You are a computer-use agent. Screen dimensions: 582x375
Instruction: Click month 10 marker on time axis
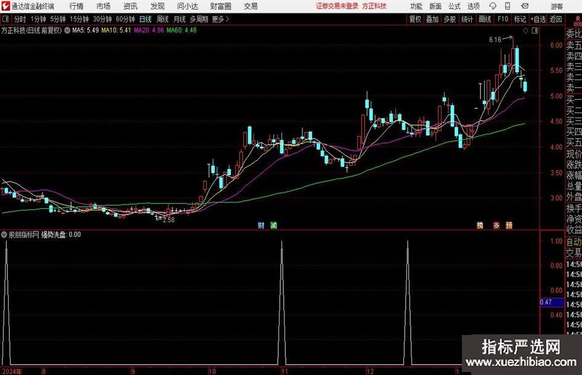212,371
